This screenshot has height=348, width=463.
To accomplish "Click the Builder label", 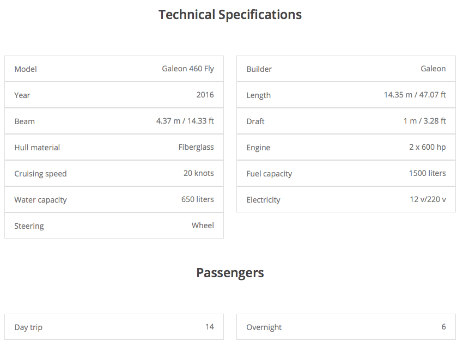I will pyautogui.click(x=259, y=69).
